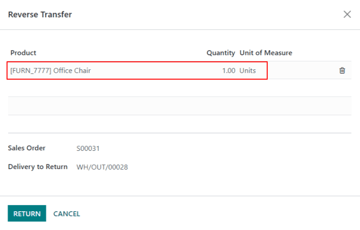360x230 pixels.
Task: Cancel the reverse transfer
Action: pos(67,214)
